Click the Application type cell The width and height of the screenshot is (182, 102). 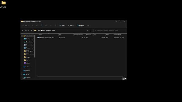coord(62,38)
